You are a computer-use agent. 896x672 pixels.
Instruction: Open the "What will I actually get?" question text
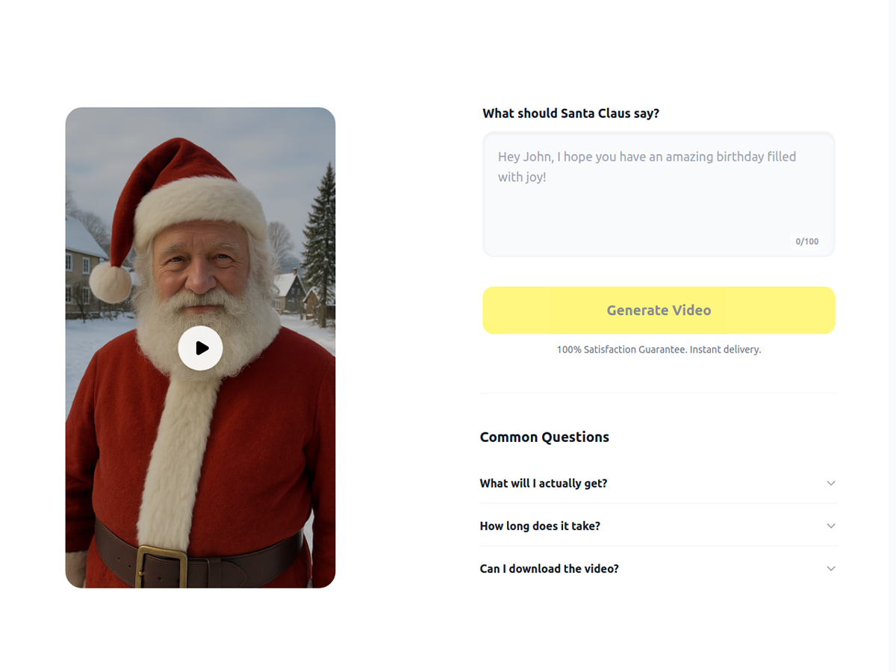click(544, 483)
